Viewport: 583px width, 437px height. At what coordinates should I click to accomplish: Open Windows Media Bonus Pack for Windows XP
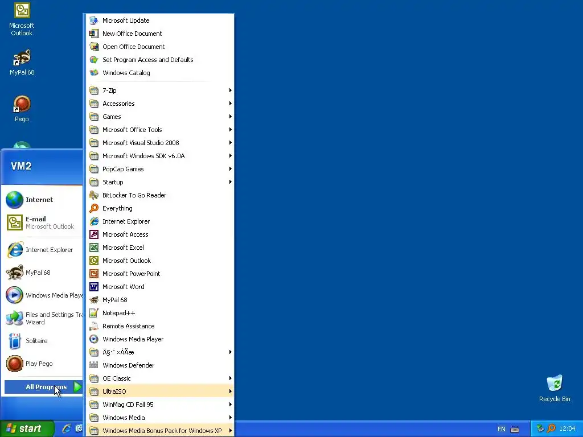160,431
